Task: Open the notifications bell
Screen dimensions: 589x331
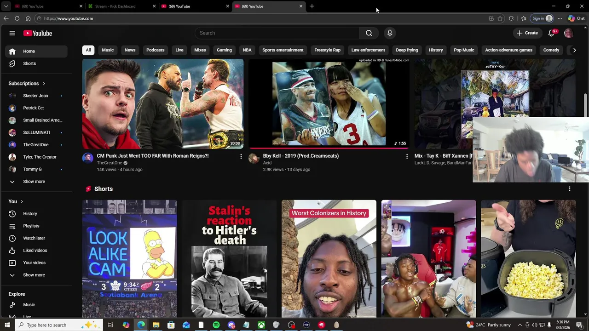Action: point(552,33)
